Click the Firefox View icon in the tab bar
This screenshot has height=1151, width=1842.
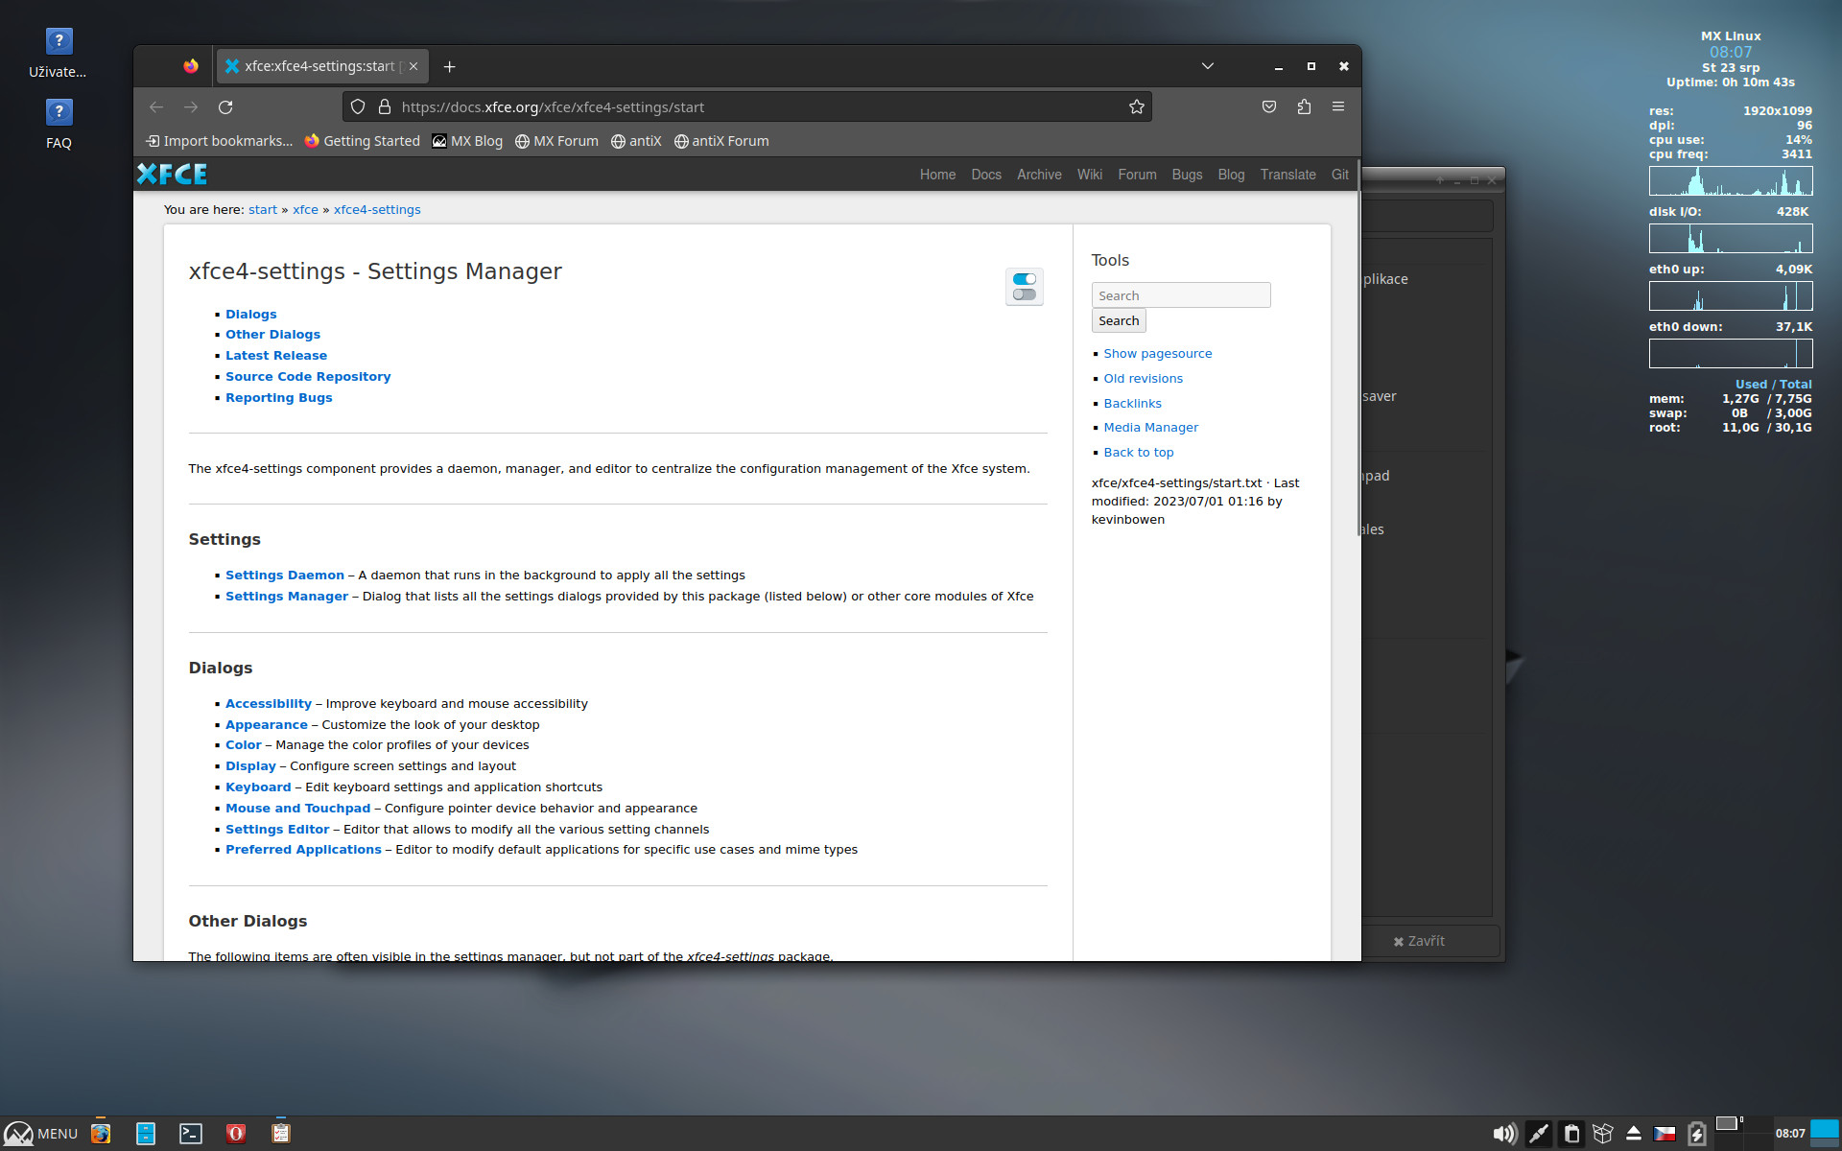[x=191, y=66]
